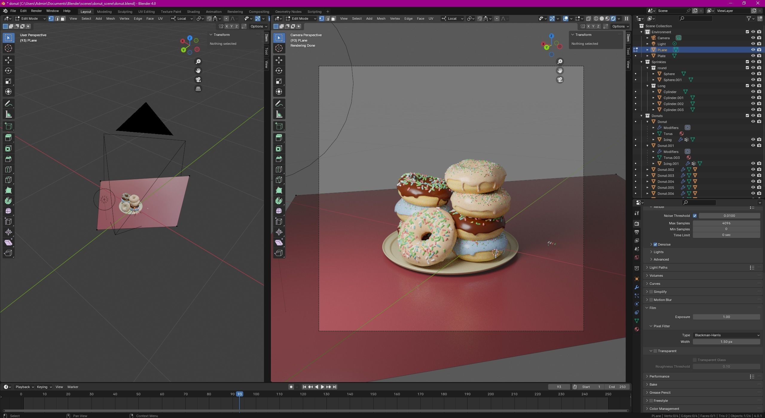The image size is (765, 418).
Task: Select the Poly Build tool in camera viewport
Action: tap(279, 190)
